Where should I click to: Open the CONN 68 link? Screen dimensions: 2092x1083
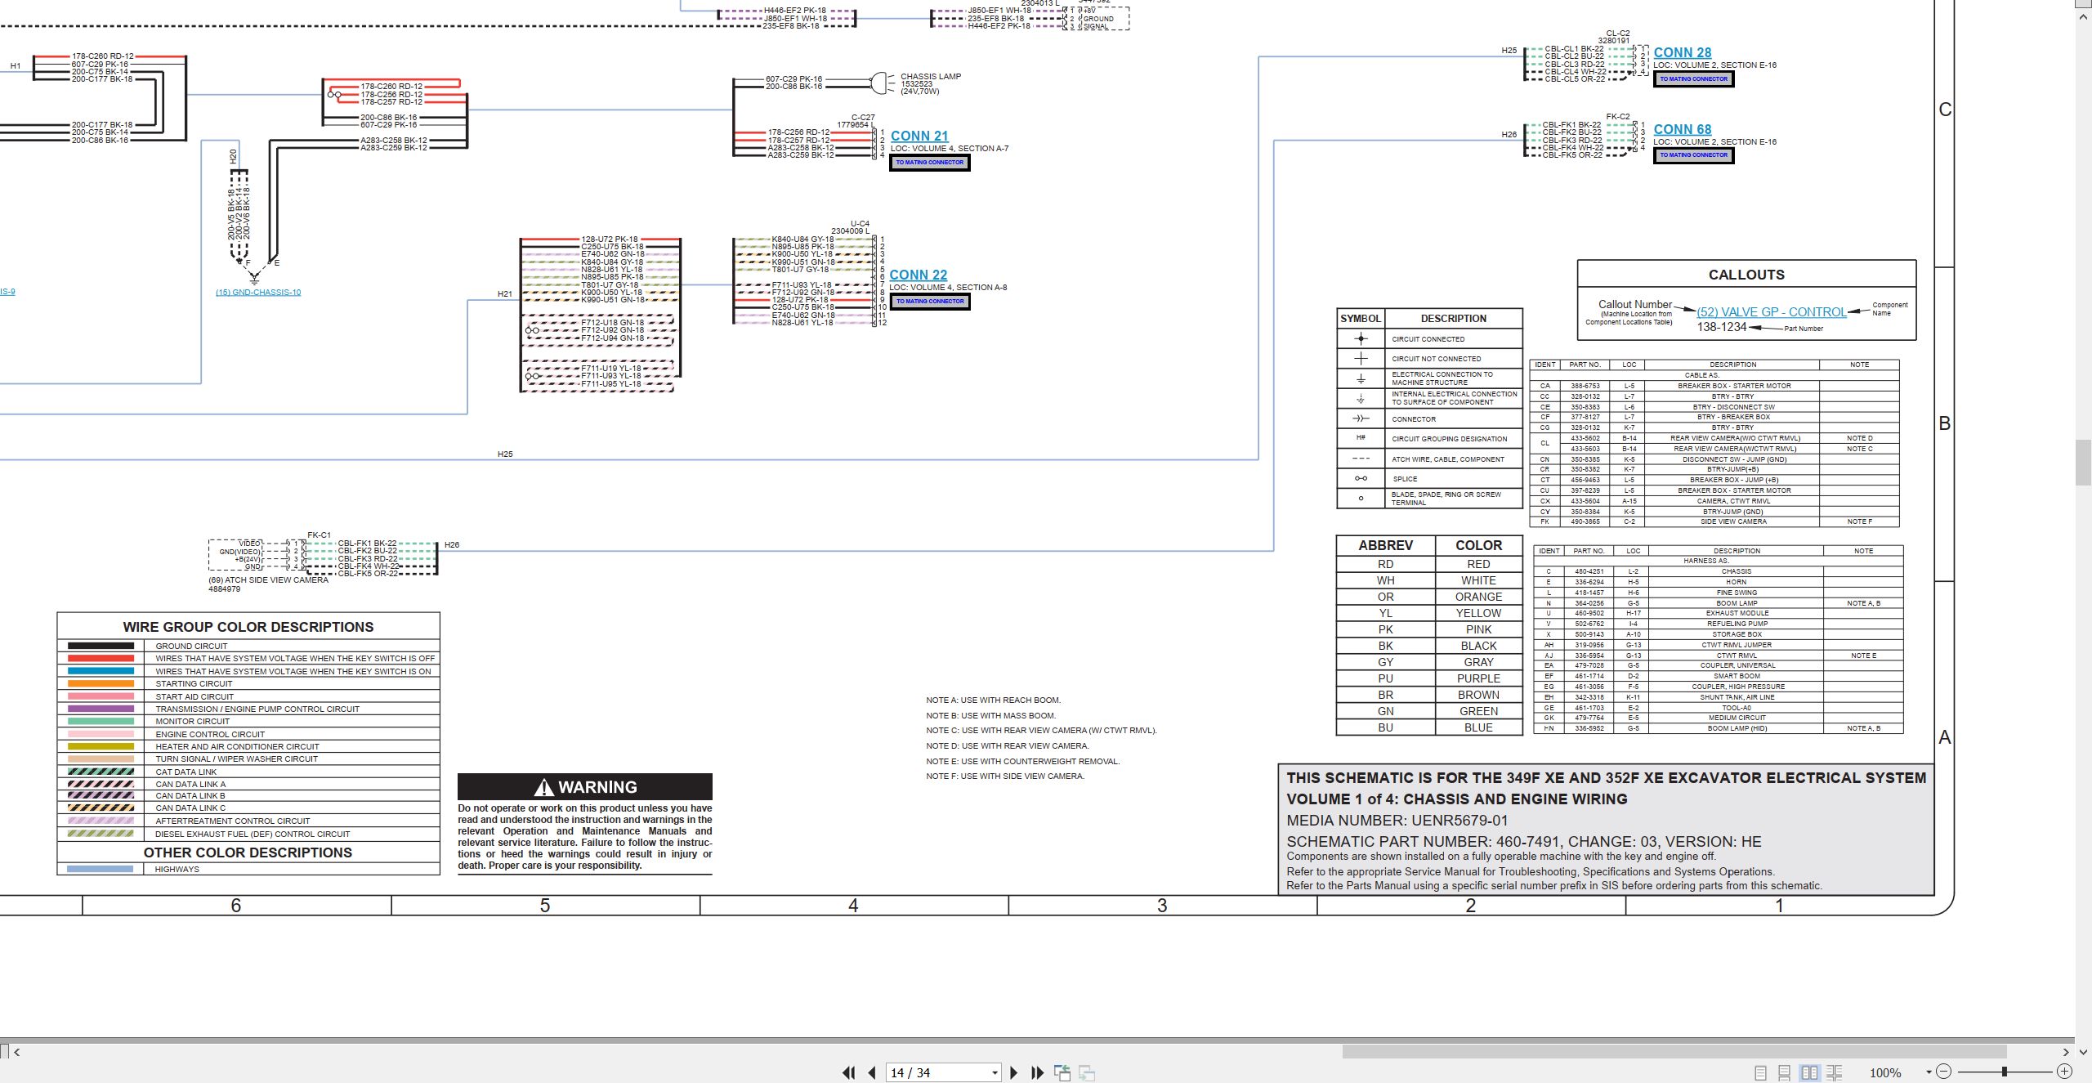(x=1683, y=129)
